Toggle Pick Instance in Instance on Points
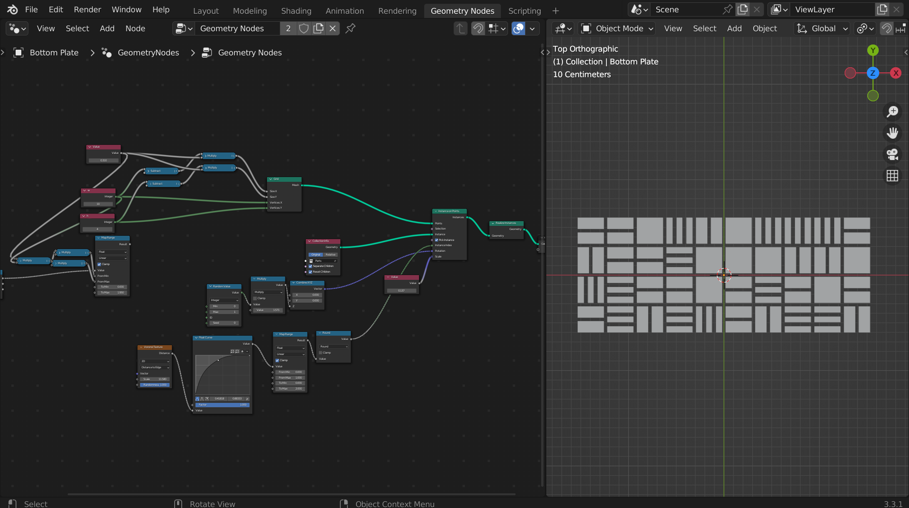 [437, 240]
